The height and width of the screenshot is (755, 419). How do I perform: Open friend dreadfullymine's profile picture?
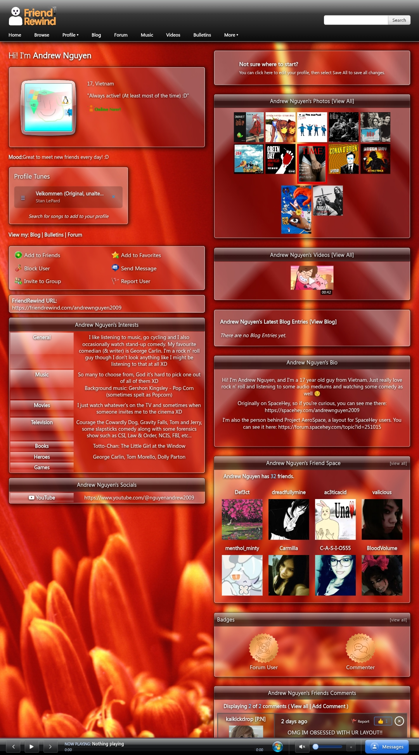coord(289,520)
